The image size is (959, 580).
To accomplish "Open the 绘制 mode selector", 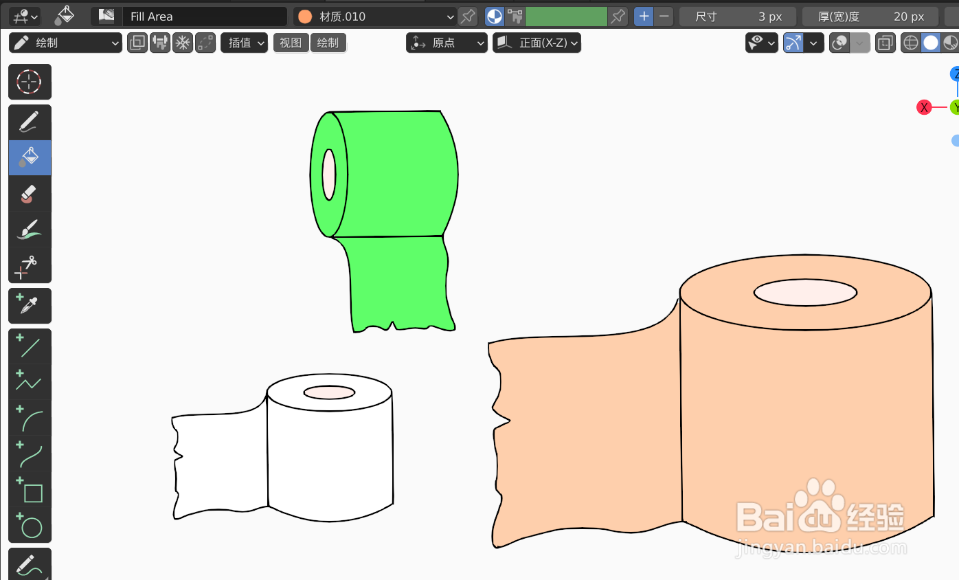I will click(x=65, y=43).
